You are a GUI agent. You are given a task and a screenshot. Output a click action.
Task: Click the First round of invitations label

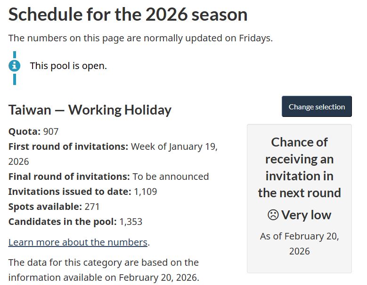point(68,146)
